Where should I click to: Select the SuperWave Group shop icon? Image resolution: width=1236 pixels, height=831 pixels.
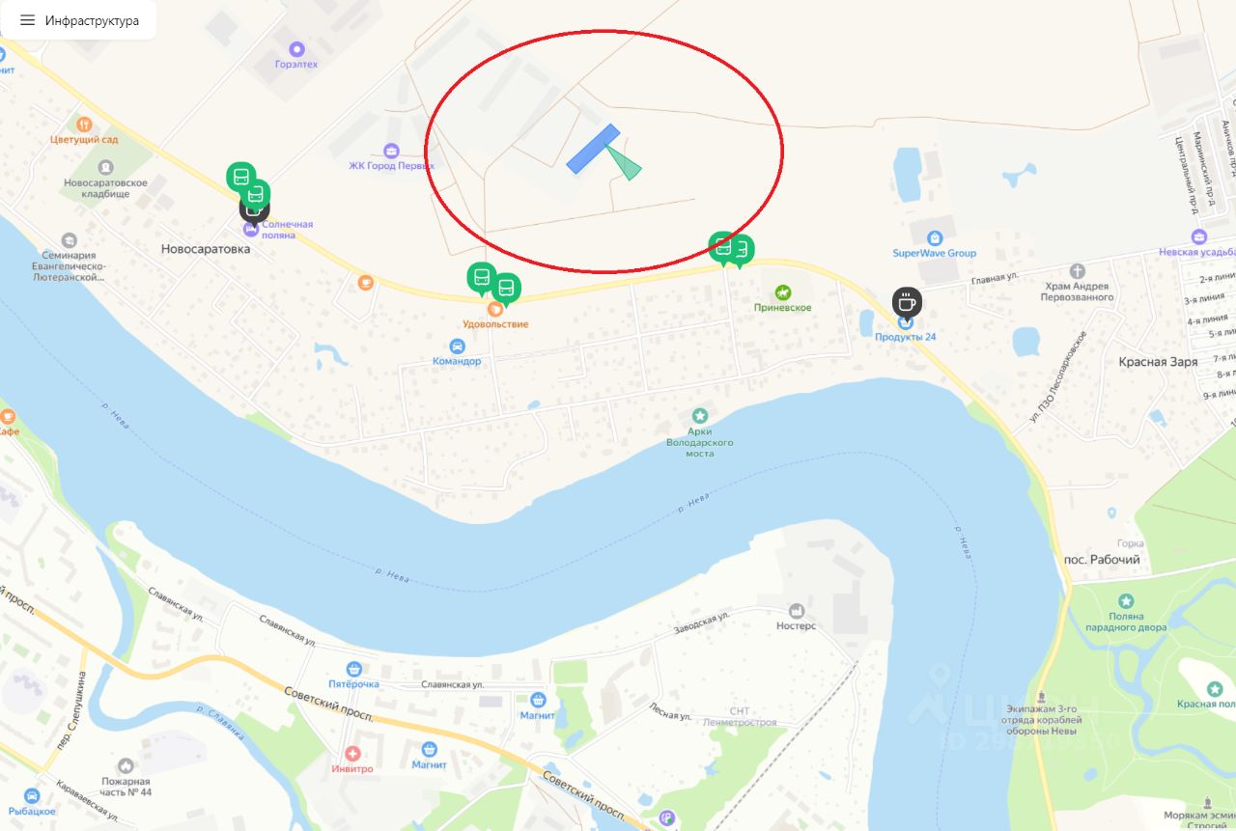coord(934,237)
